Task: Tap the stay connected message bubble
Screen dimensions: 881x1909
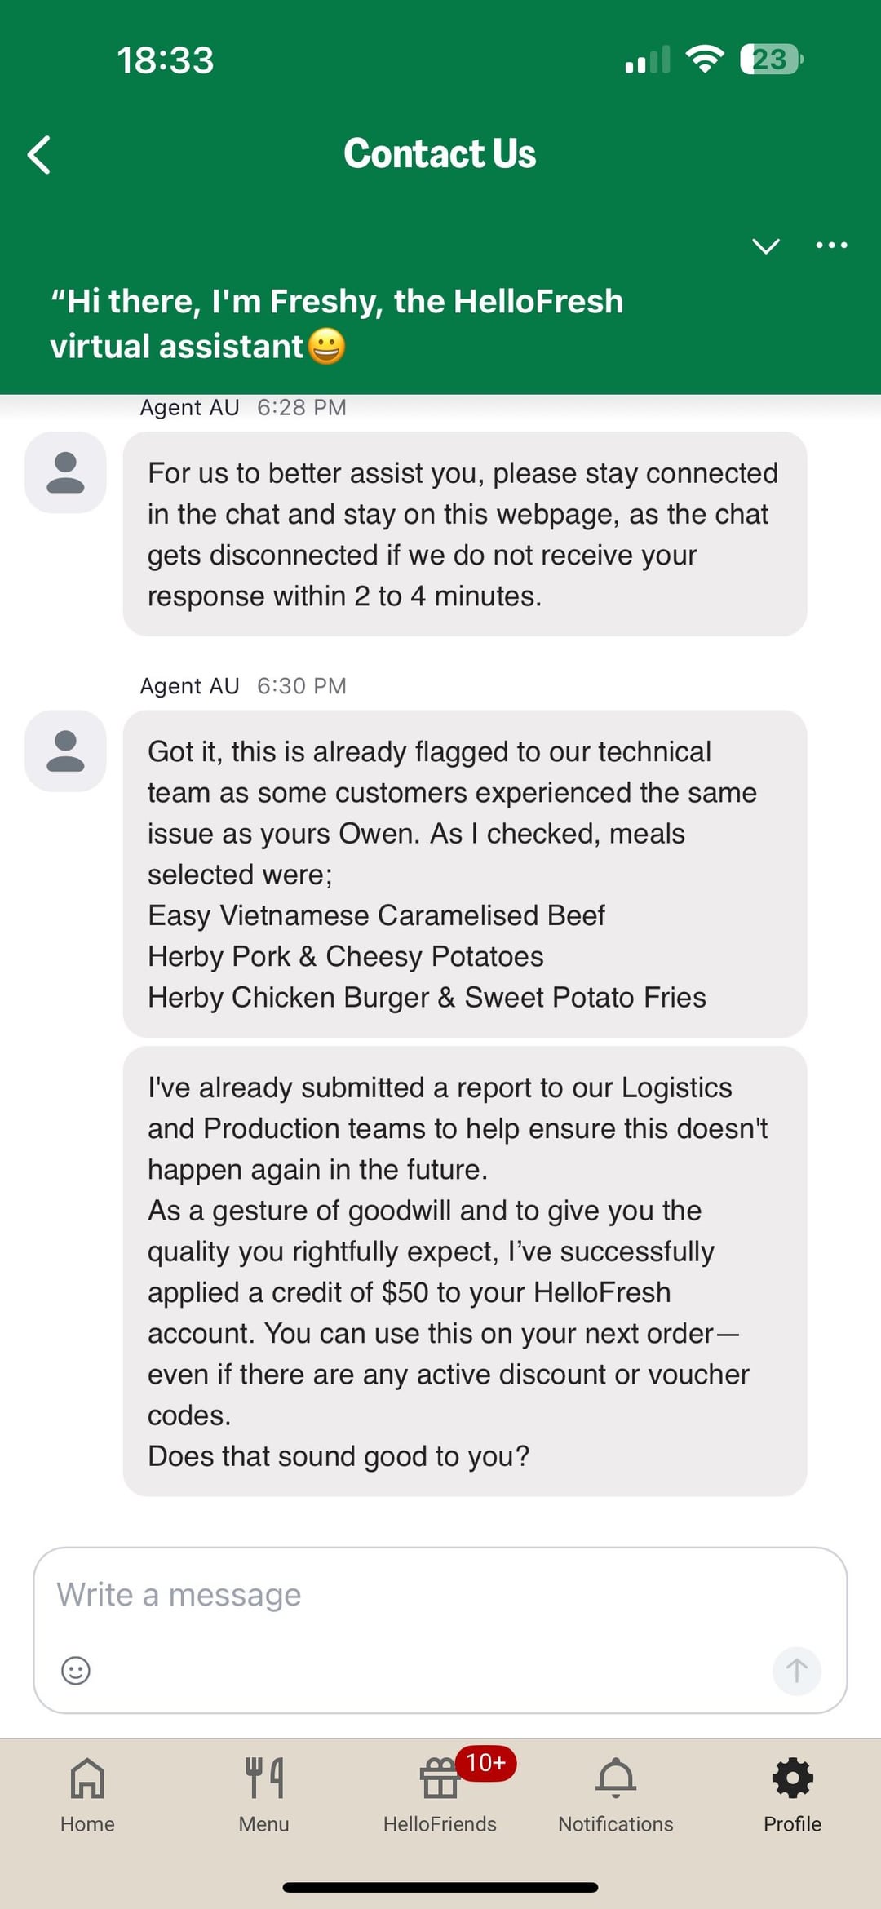Action: coord(464,534)
